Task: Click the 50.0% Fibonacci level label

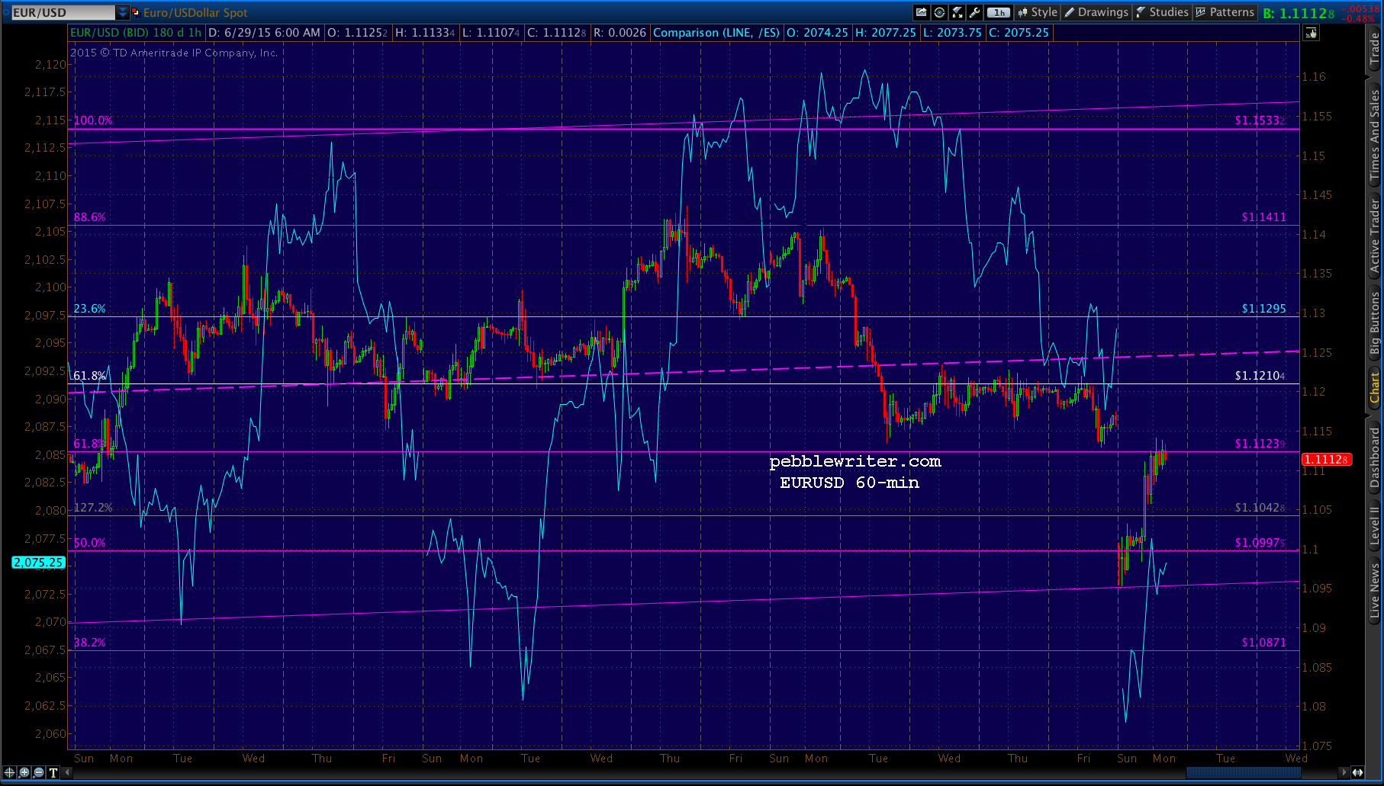Action: point(89,543)
